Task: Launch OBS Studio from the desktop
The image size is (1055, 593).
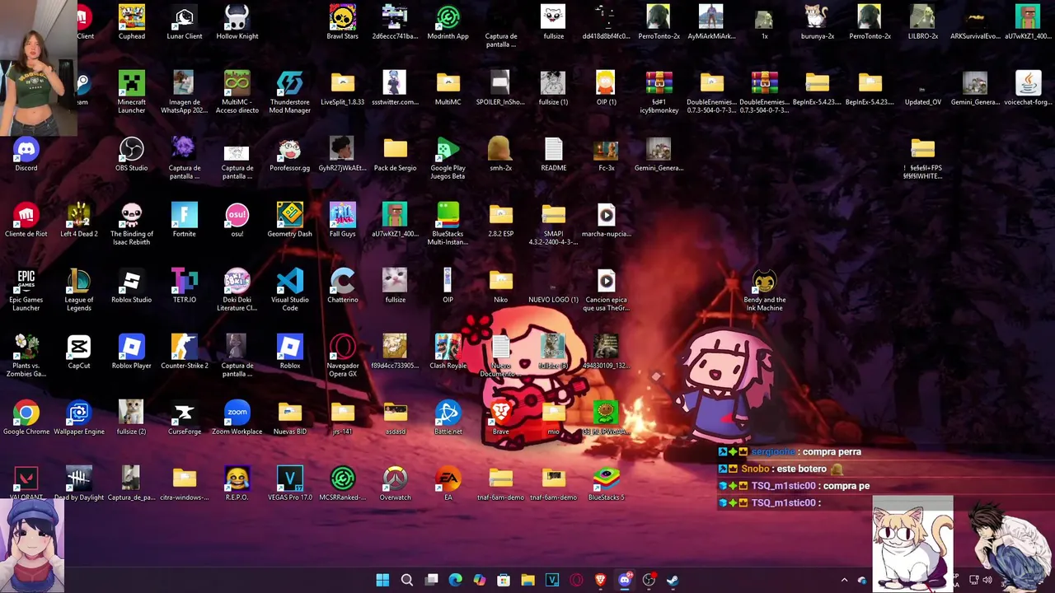Action: point(131,154)
